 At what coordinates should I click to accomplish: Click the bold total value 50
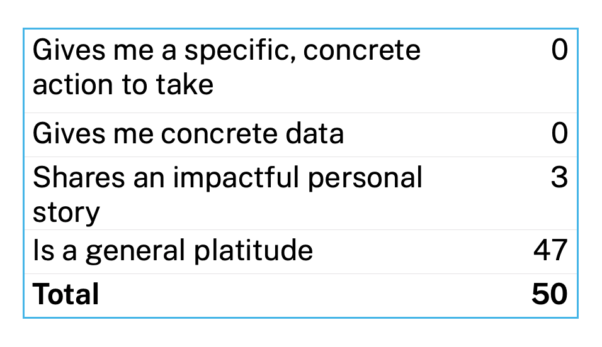[x=550, y=294]
